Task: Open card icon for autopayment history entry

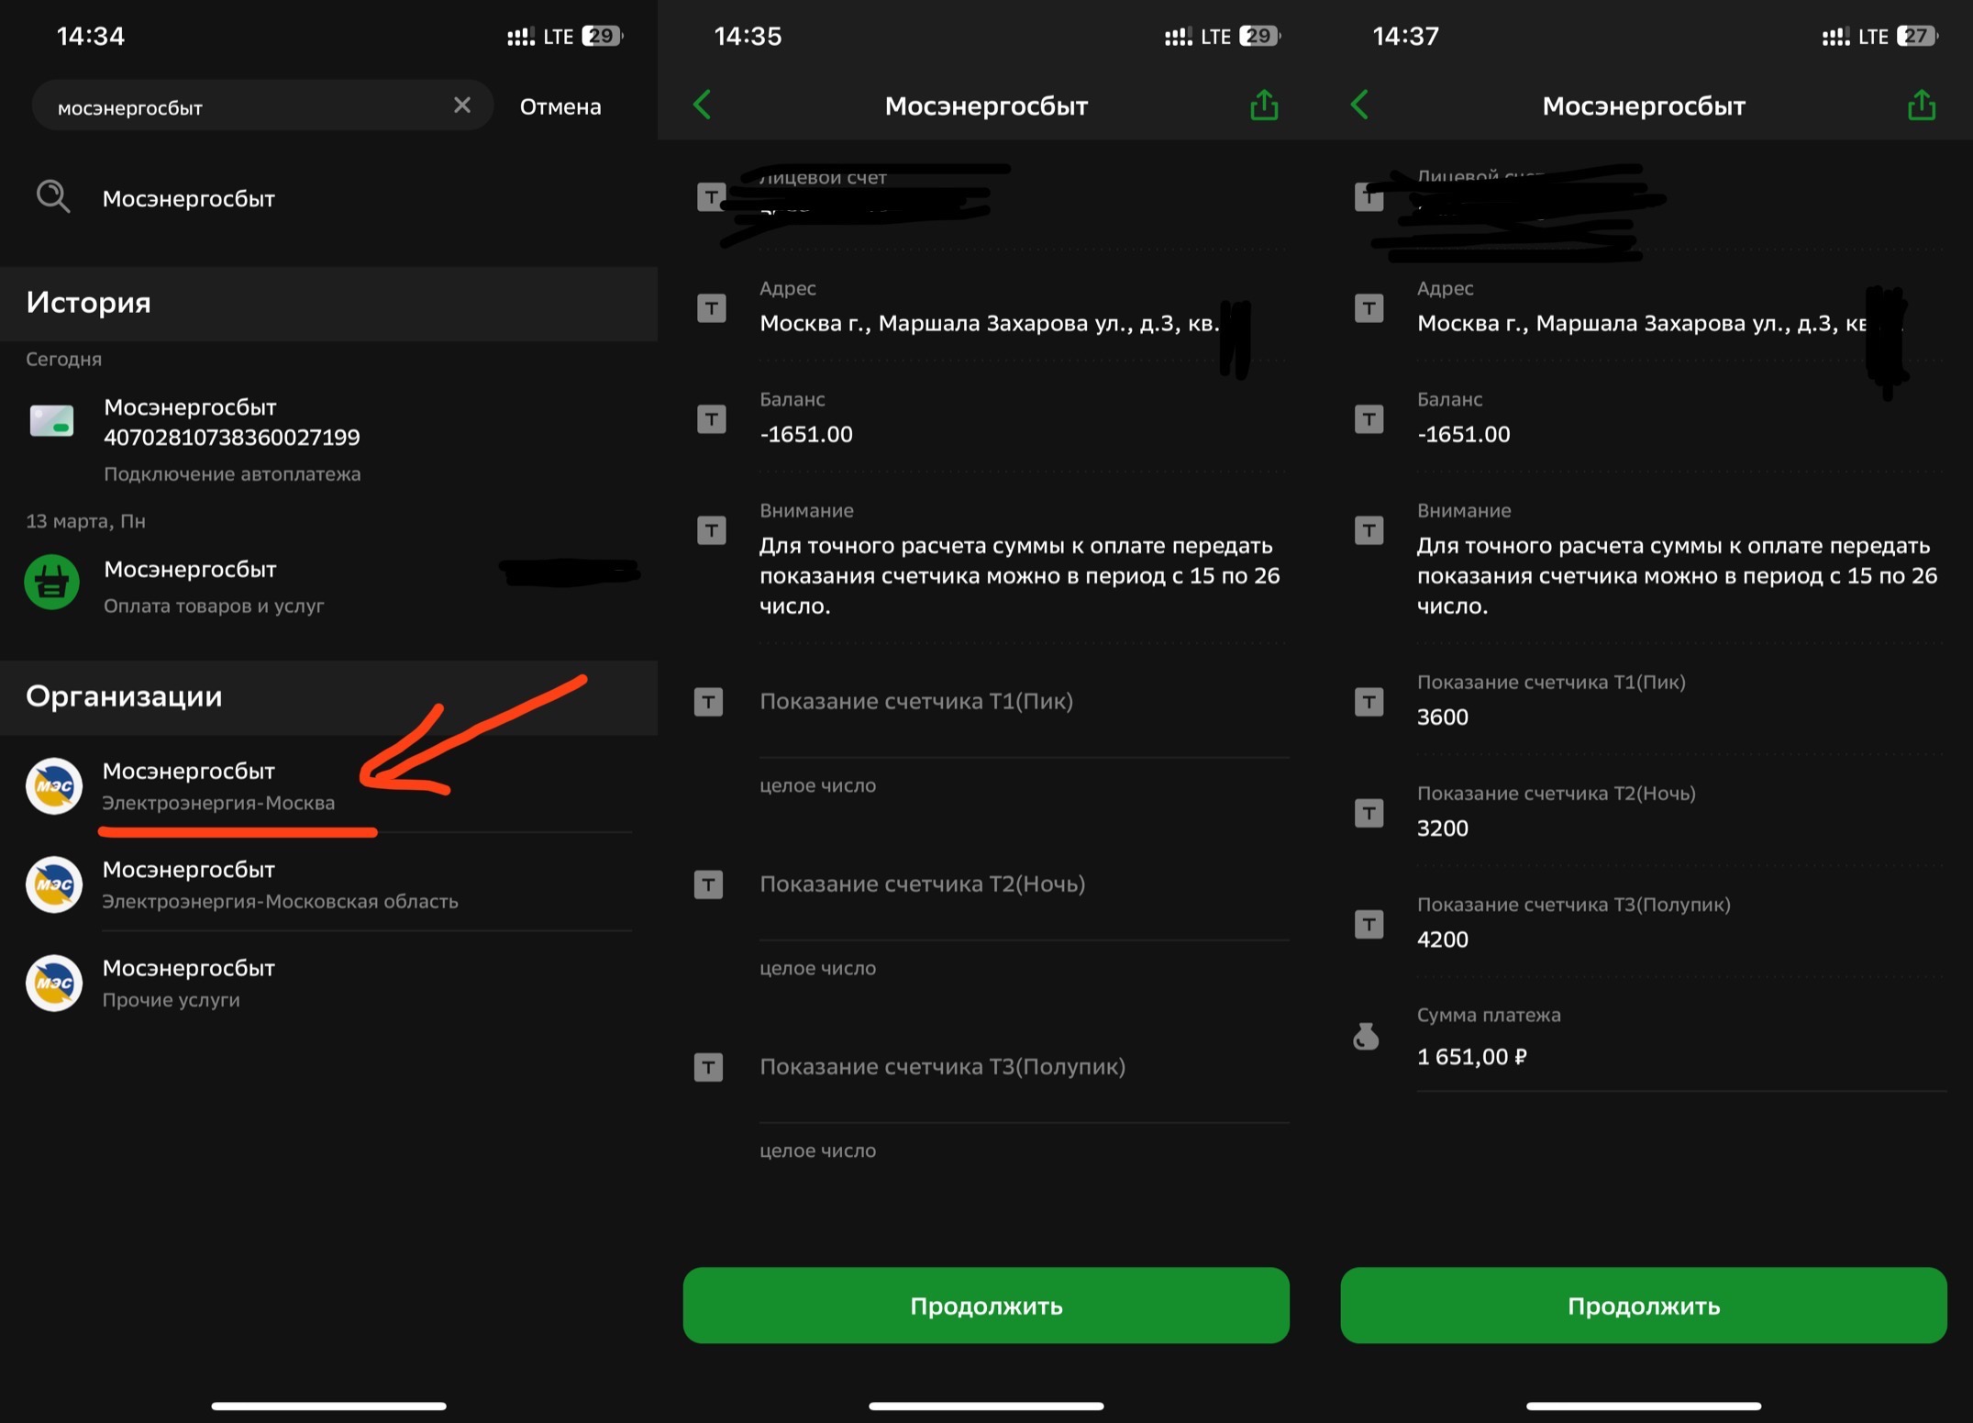Action: click(51, 420)
